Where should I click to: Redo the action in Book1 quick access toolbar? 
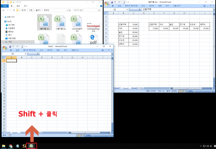(x=18, y=46)
